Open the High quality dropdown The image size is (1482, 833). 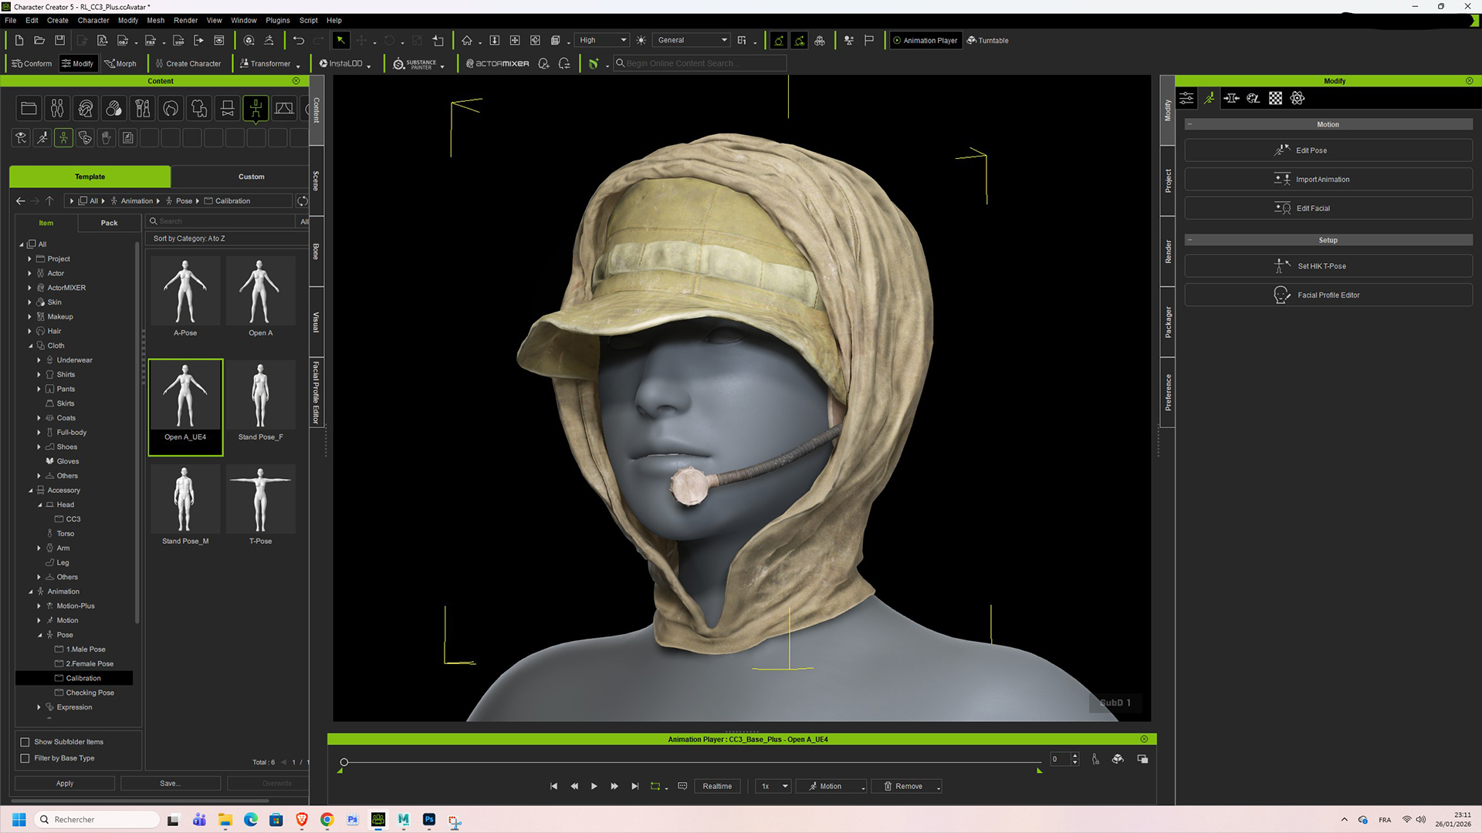coord(603,40)
